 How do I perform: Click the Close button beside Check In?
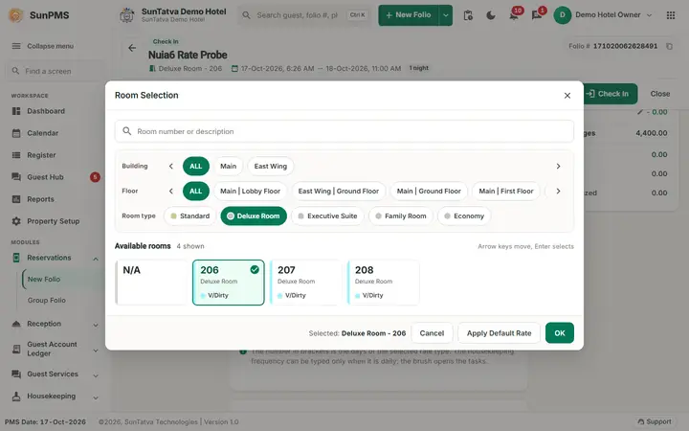(660, 94)
